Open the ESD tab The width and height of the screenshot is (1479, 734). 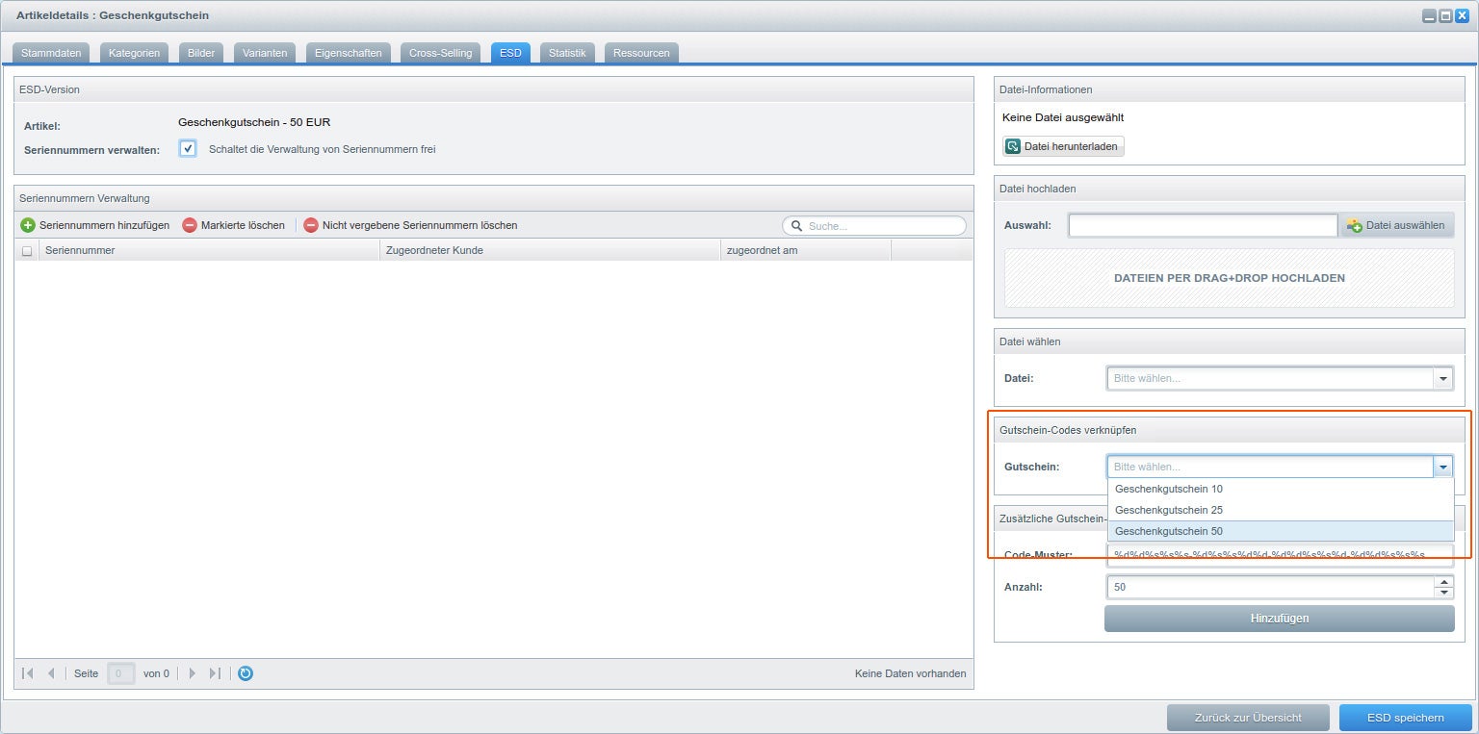510,53
